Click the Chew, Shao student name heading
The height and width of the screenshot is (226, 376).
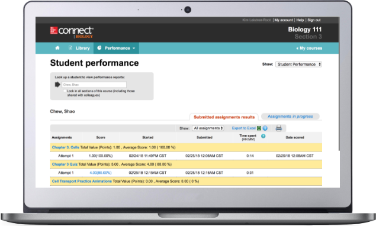[62, 111]
